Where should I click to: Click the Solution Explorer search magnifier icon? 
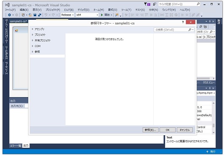point(211,32)
